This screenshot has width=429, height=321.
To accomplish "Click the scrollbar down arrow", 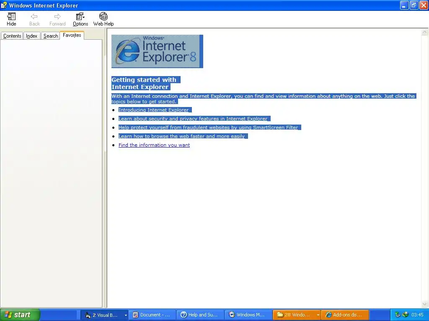I will 425,304.
